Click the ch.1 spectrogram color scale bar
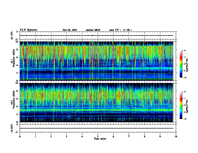The height and width of the screenshot is (153, 198). pos(181,64)
